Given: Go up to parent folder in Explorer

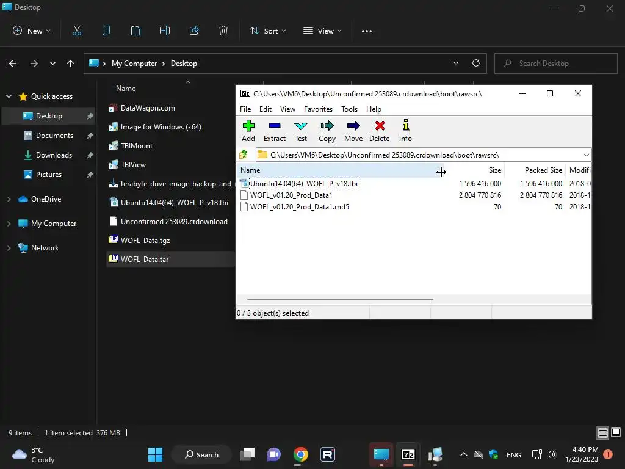Looking at the screenshot, I should coord(71,64).
